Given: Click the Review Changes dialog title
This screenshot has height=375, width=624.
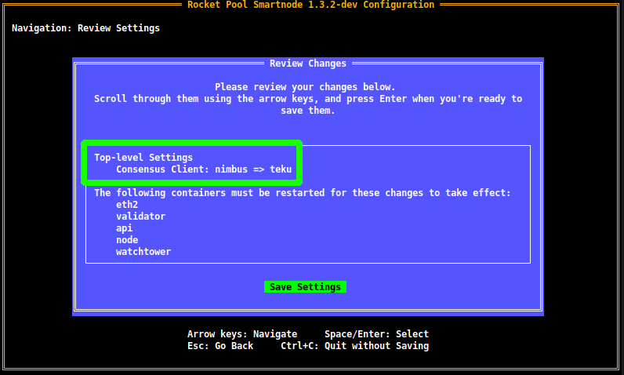Looking at the screenshot, I should pyautogui.click(x=307, y=64).
